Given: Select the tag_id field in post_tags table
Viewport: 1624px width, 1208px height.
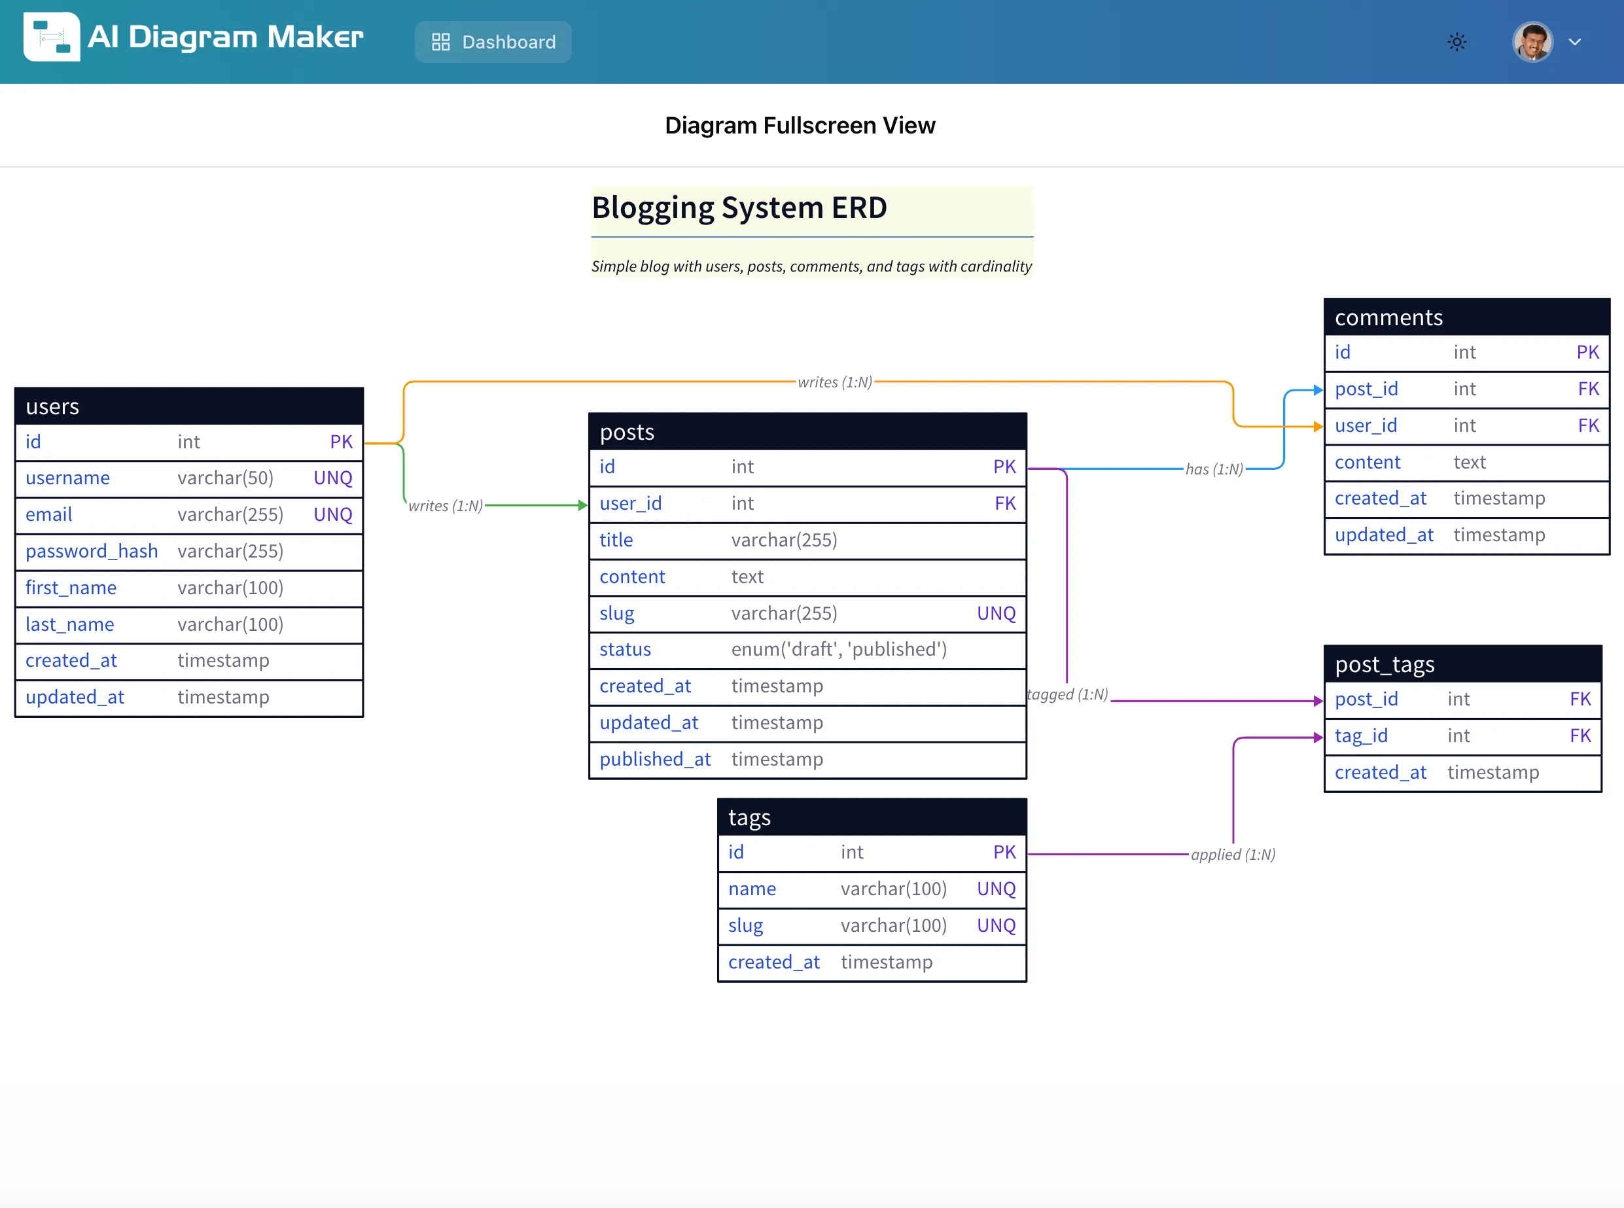Looking at the screenshot, I should click(x=1362, y=736).
